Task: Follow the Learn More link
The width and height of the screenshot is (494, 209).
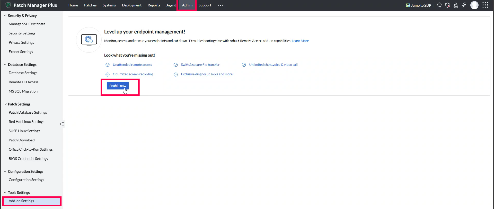Action: click(x=300, y=41)
